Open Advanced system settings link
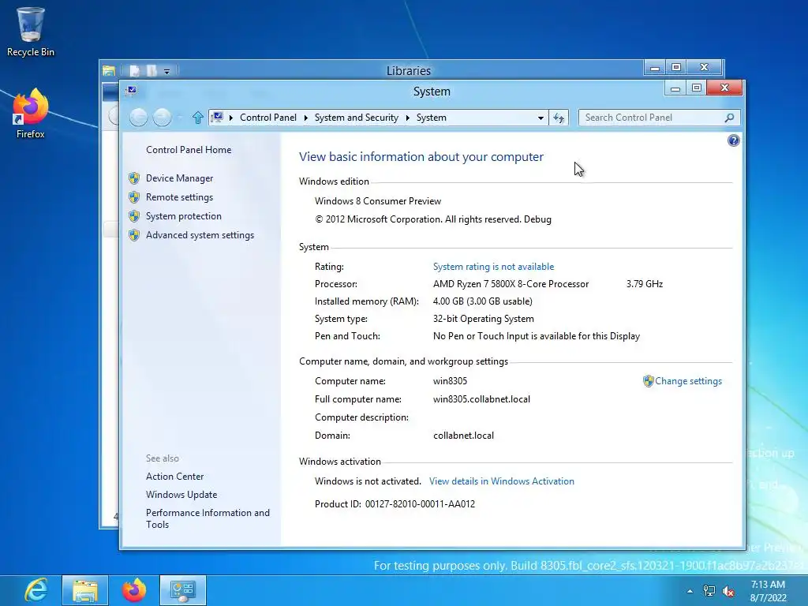 [200, 235]
